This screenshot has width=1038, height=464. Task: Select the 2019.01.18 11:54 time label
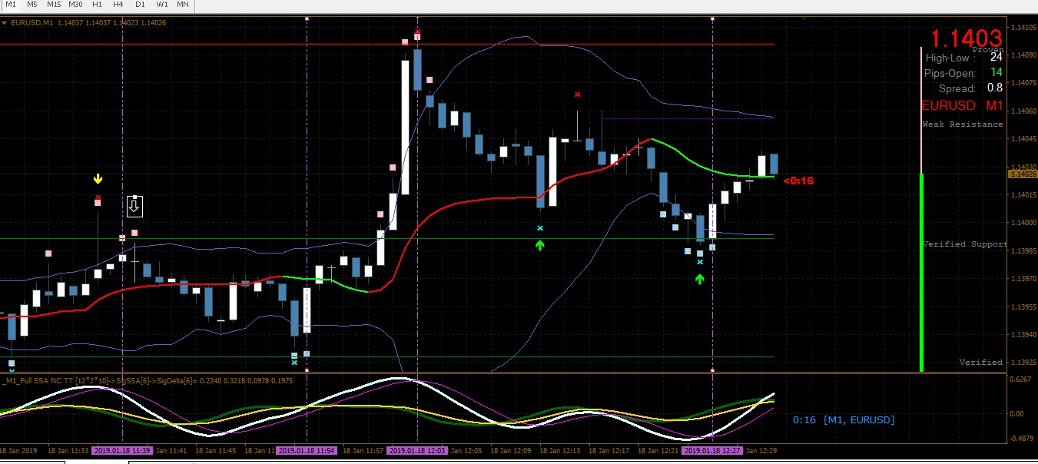[x=307, y=451]
